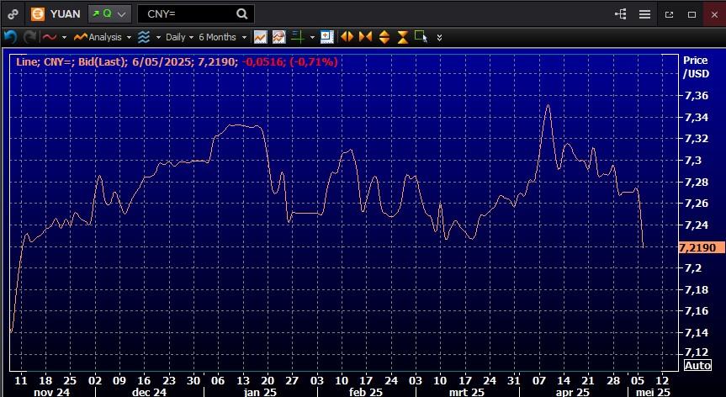Select the zoom rectangle selection tool
Screen dimensions: 726x397
[421, 37]
